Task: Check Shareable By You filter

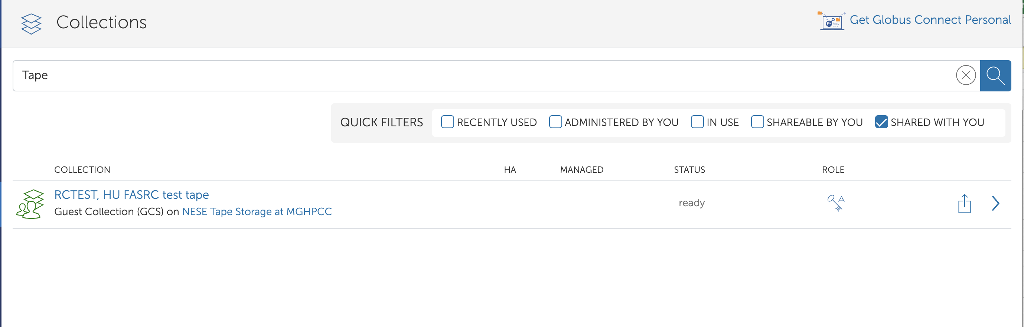Action: (x=757, y=122)
